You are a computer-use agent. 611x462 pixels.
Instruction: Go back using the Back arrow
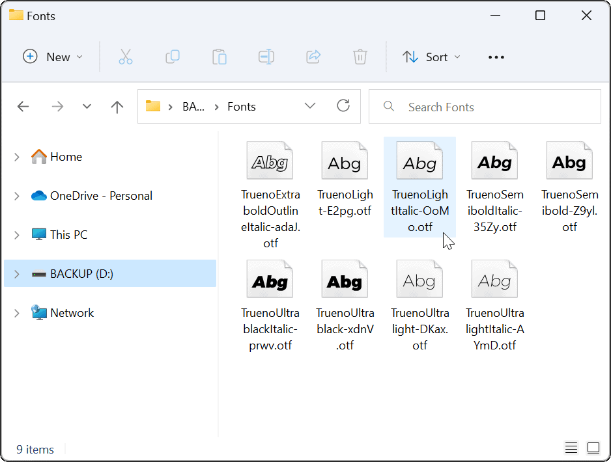coord(23,106)
